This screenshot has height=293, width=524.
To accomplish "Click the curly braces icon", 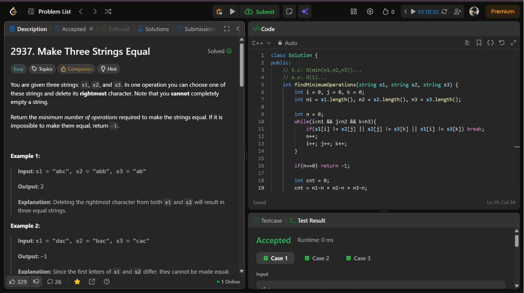I will (490, 43).
